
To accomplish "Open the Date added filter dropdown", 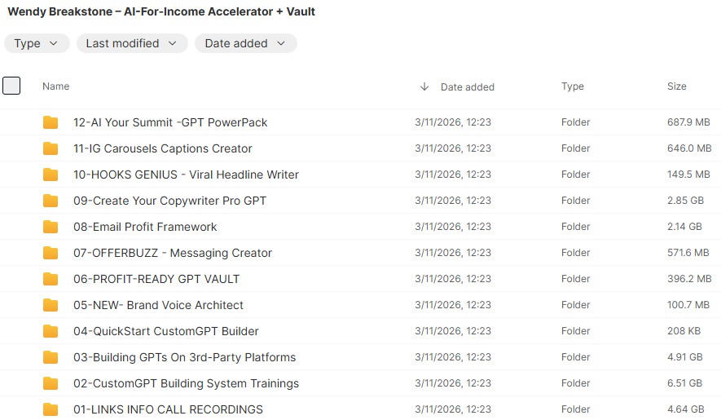I will [245, 43].
